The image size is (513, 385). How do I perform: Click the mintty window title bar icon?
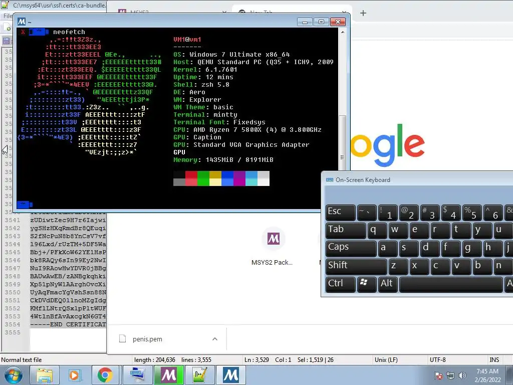click(x=22, y=22)
